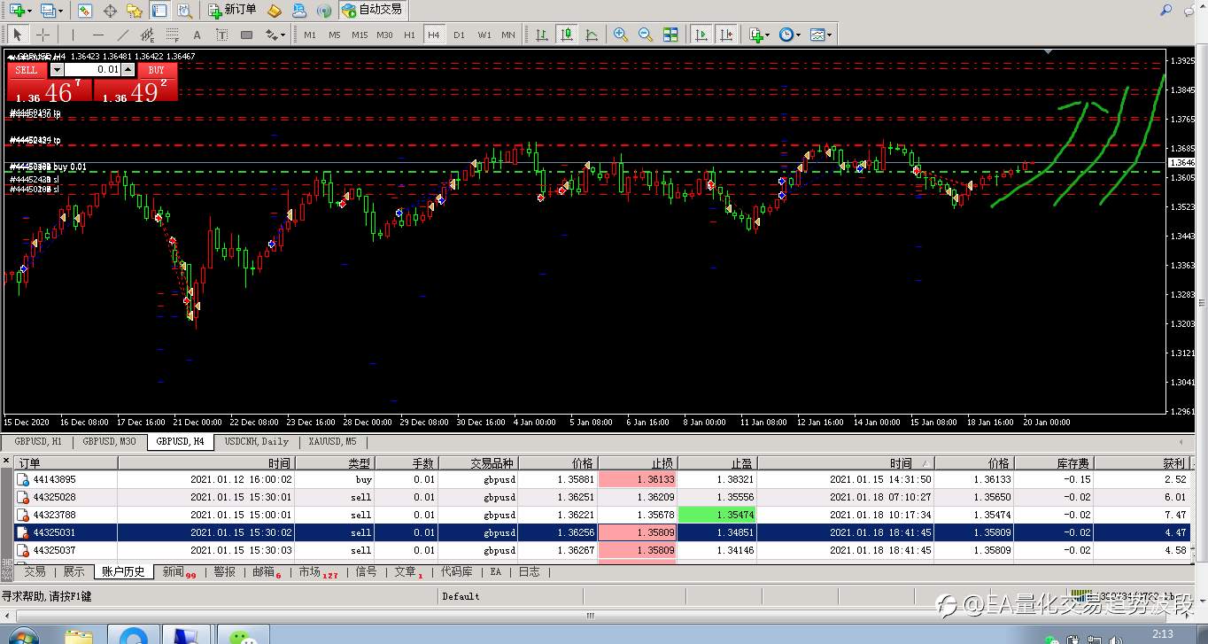
Task: Edit the 0.01 lot size field
Action: (x=92, y=70)
